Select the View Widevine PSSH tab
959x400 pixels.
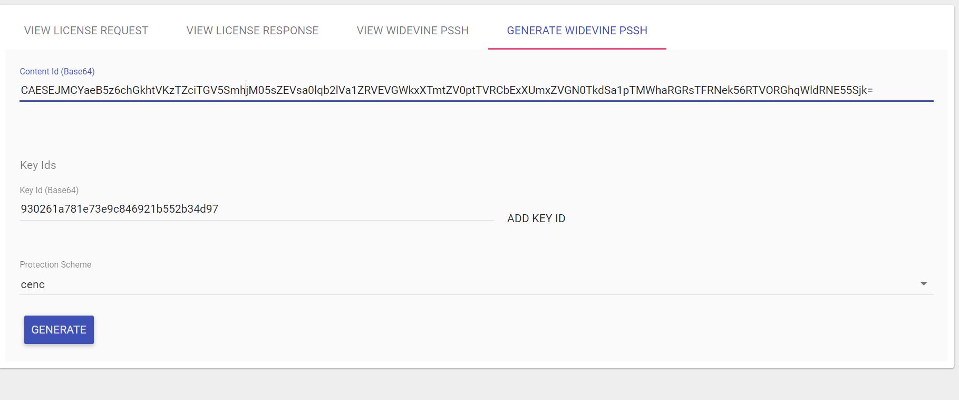412,31
